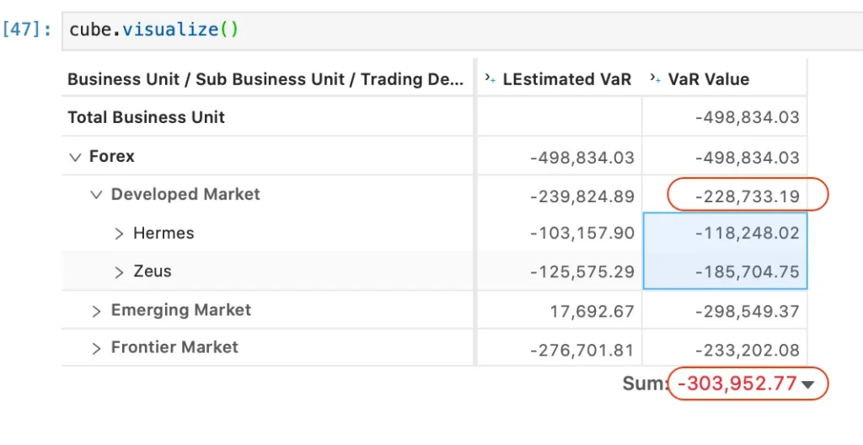Select the Zeus VaR Value cell -185,704.75
The width and height of the screenshot is (863, 445).
725,271
